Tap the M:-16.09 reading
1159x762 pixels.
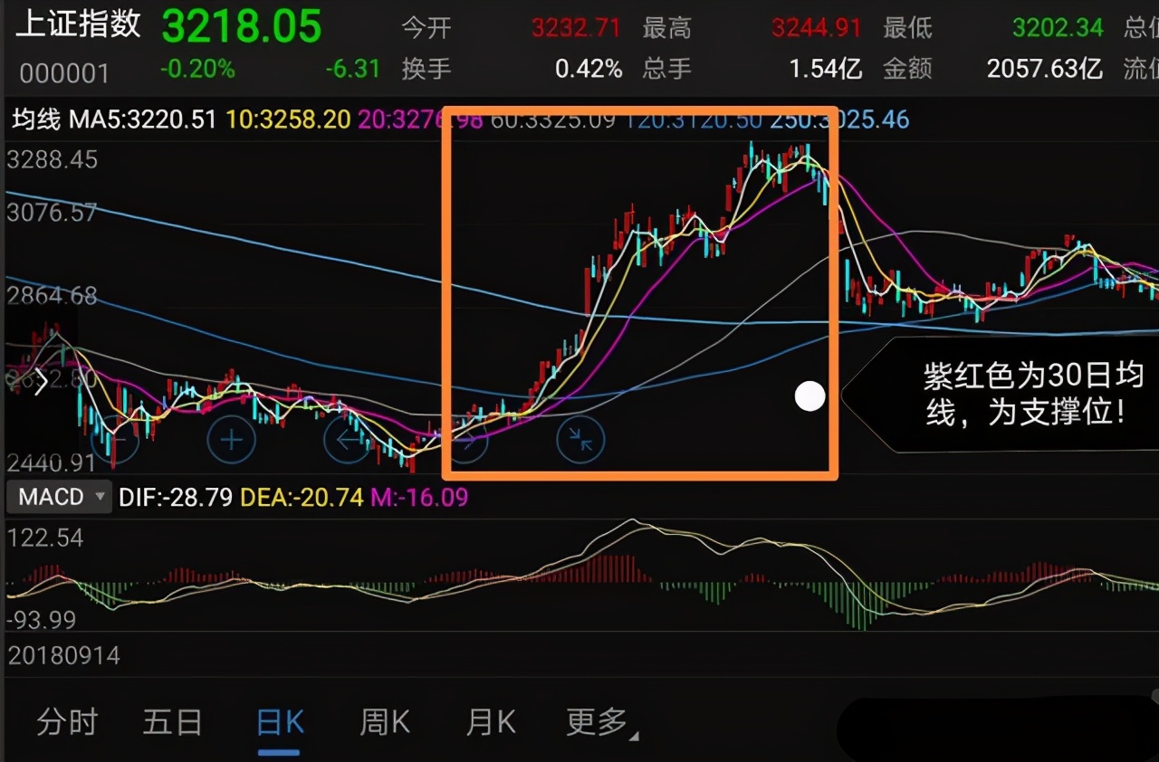pyautogui.click(x=418, y=497)
